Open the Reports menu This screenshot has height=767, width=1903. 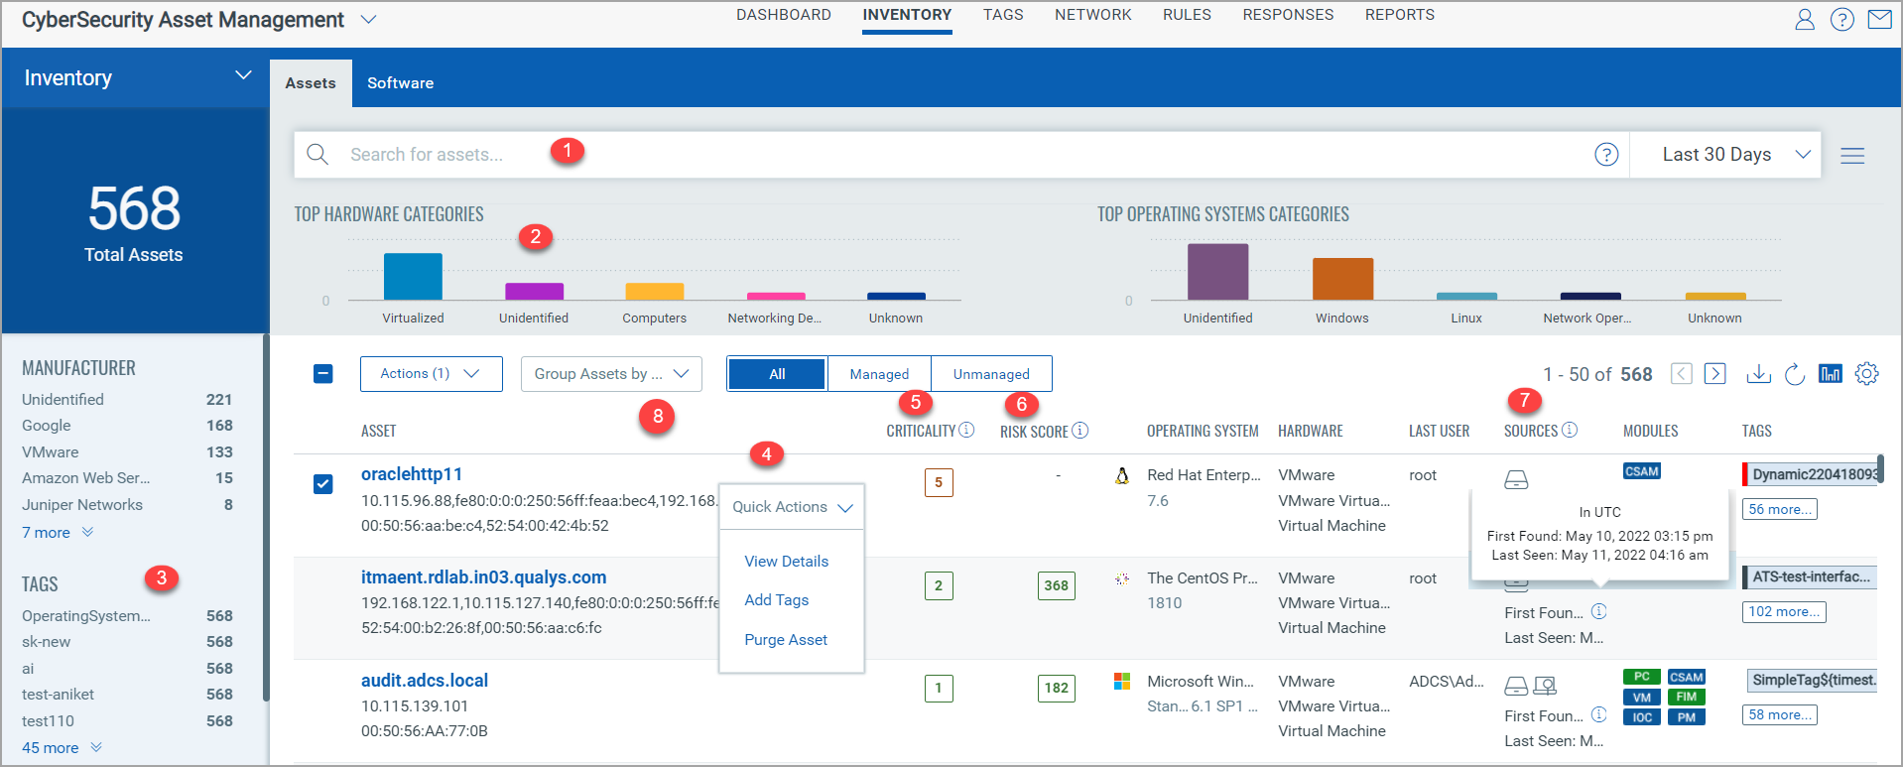coord(1400,15)
